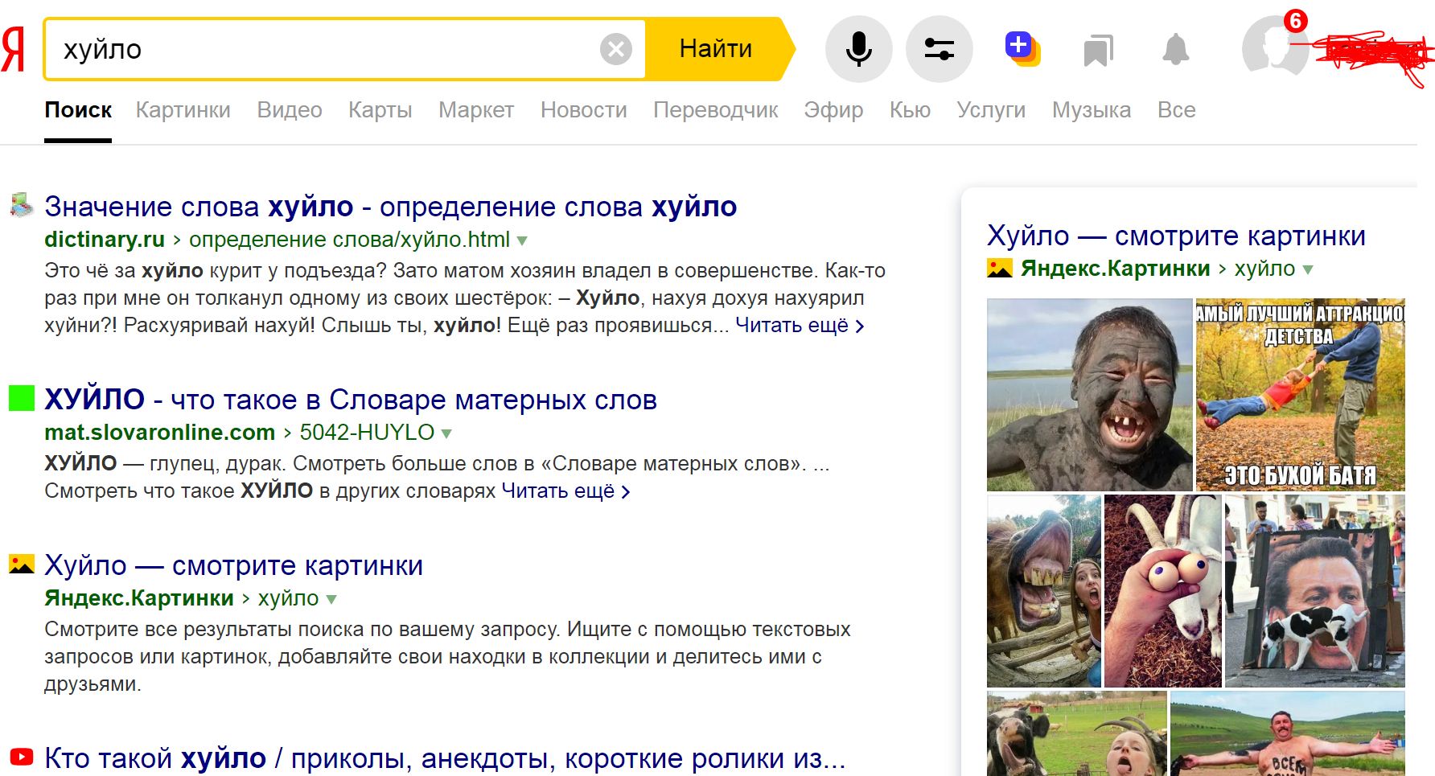
Task: Click 'Читать ещё' under the slovaronline result
Action: coord(566,491)
